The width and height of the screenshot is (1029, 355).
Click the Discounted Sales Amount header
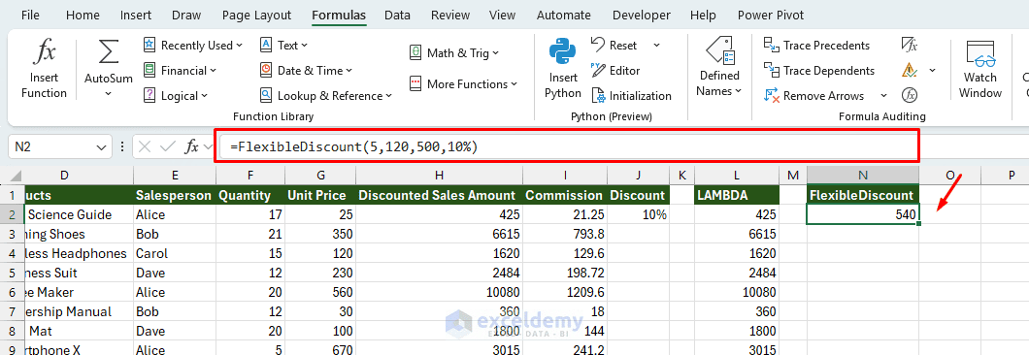point(439,195)
